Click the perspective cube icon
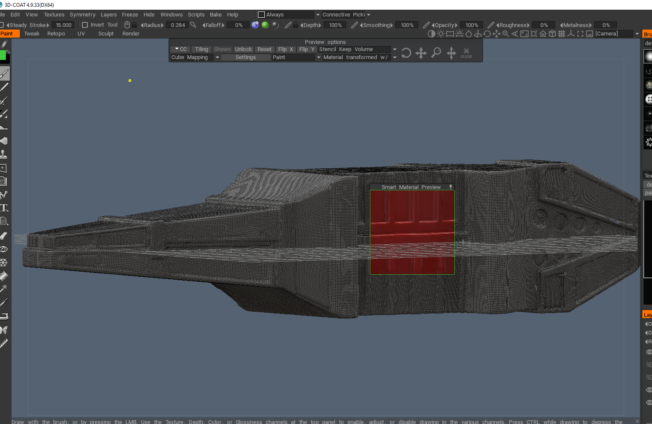Viewport: 652px width, 424px height. click(552, 34)
